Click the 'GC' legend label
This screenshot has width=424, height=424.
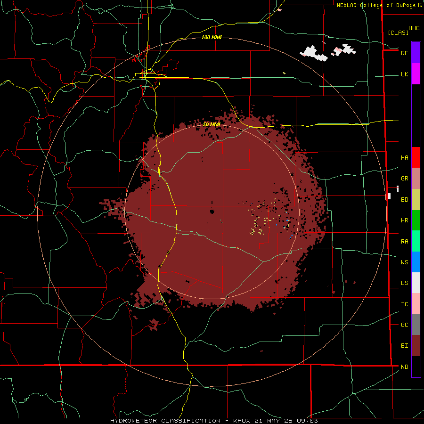click(x=404, y=325)
